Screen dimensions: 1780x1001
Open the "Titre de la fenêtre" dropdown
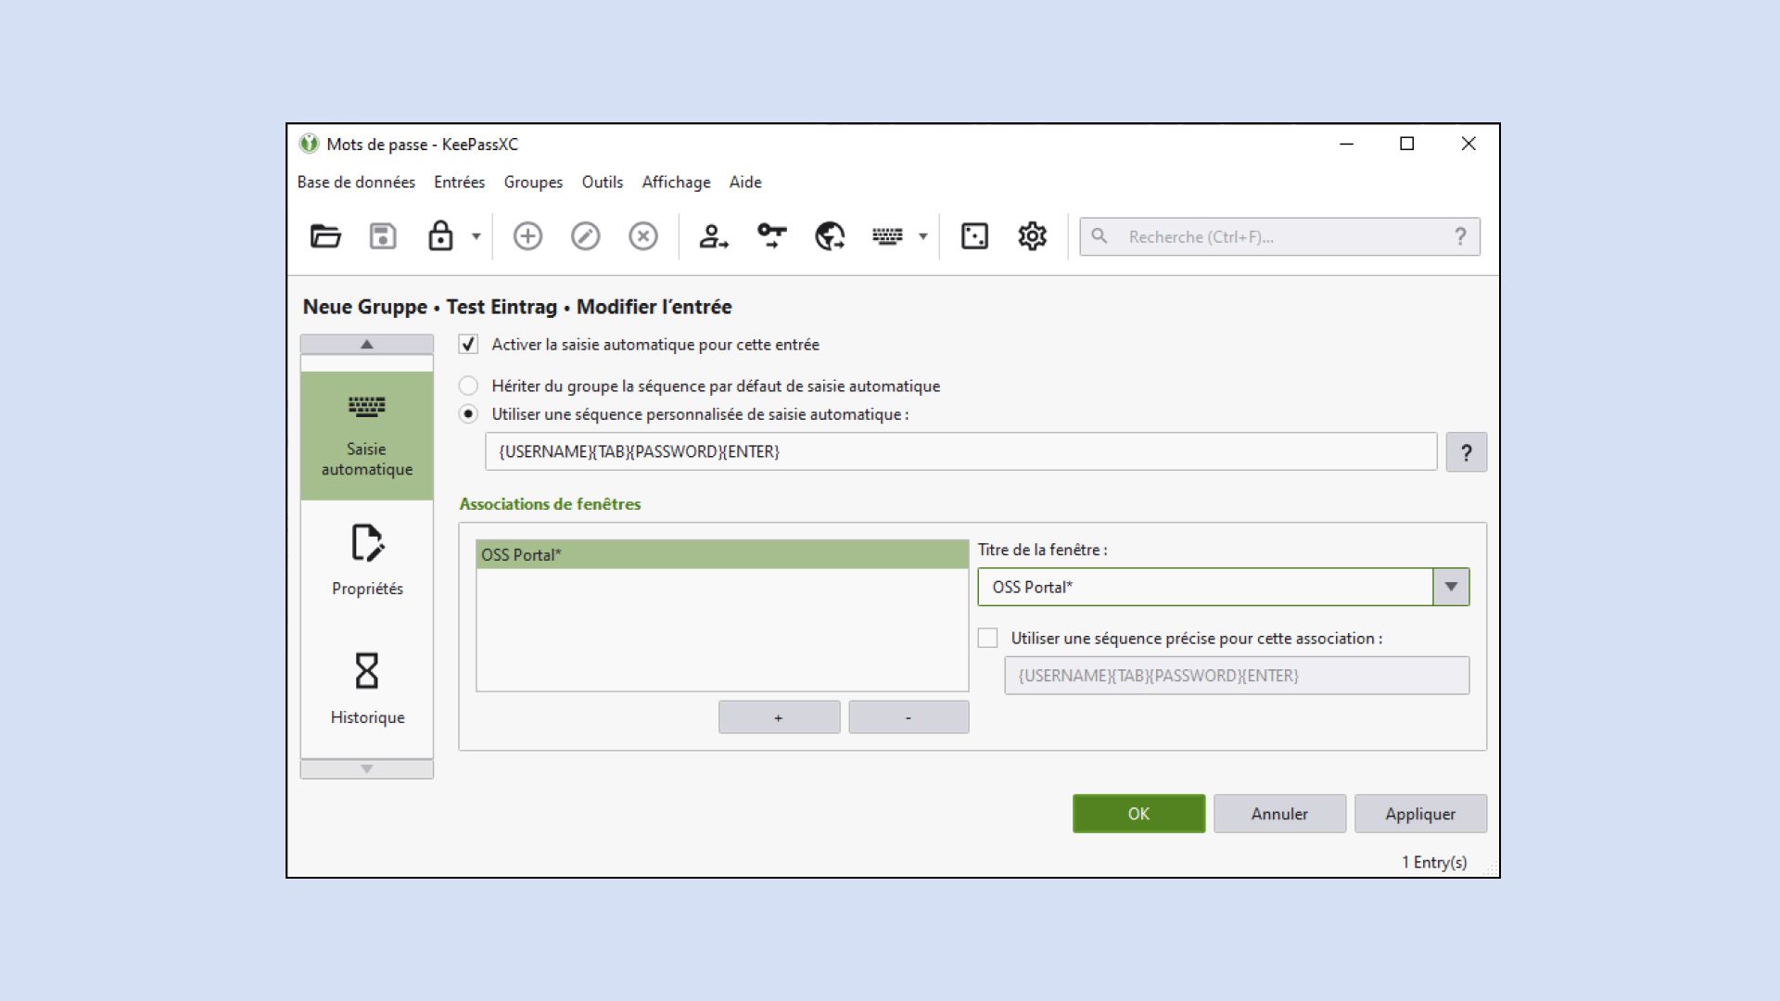point(1451,586)
